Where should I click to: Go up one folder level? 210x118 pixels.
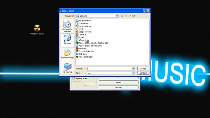[x=126, y=16]
